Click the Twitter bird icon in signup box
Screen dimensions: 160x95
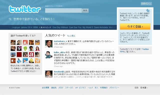point(148,10)
